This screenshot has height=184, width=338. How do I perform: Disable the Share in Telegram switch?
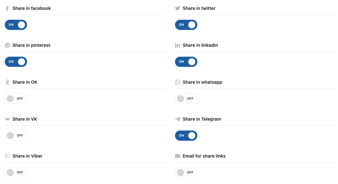pyautogui.click(x=186, y=136)
